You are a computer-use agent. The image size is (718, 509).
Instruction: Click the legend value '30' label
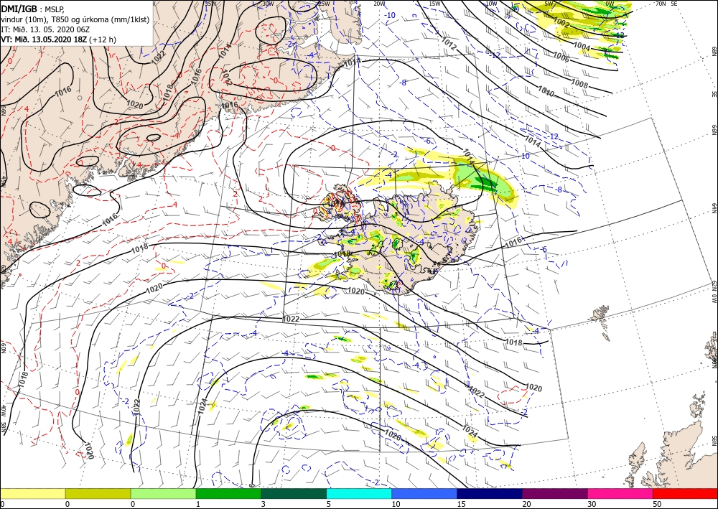point(592,504)
